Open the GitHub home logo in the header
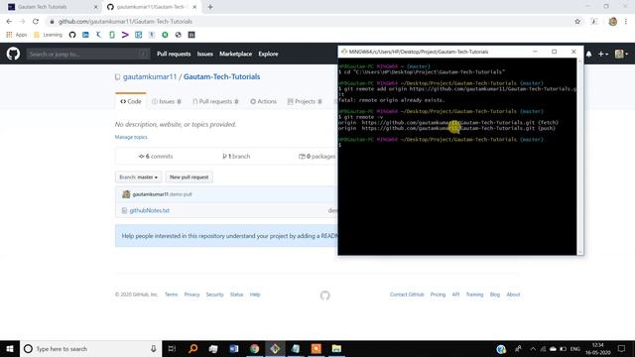The height and width of the screenshot is (357, 635). [x=13, y=54]
